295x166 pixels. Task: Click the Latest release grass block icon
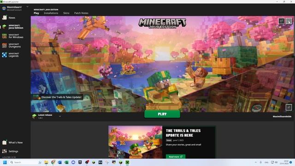point(34,116)
